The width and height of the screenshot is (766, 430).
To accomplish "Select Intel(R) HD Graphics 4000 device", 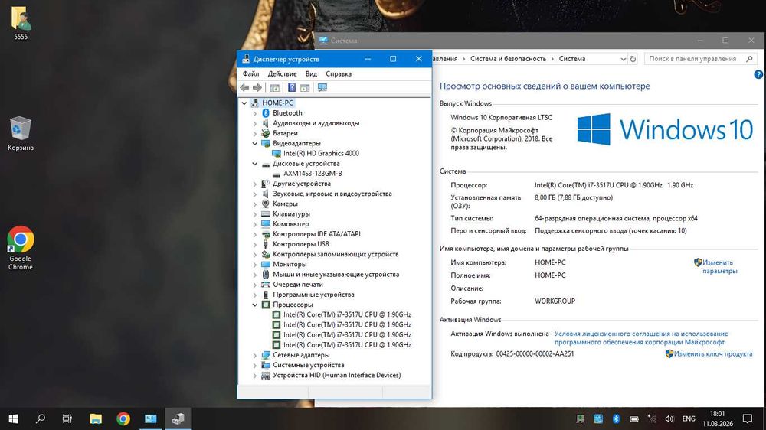I will click(x=321, y=153).
